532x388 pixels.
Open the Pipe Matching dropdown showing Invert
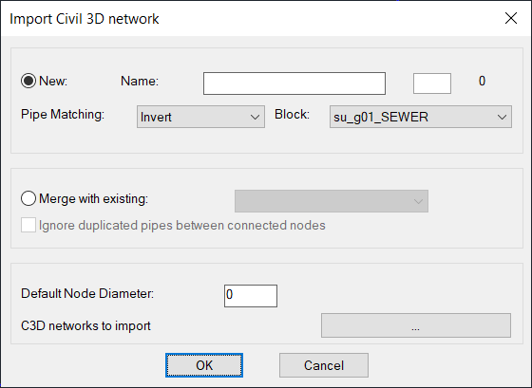tap(200, 117)
